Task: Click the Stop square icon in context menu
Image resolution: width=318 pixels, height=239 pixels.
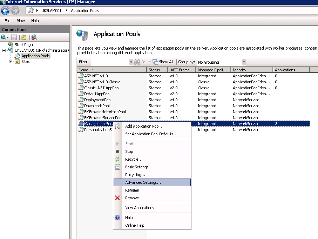Action: (117, 151)
